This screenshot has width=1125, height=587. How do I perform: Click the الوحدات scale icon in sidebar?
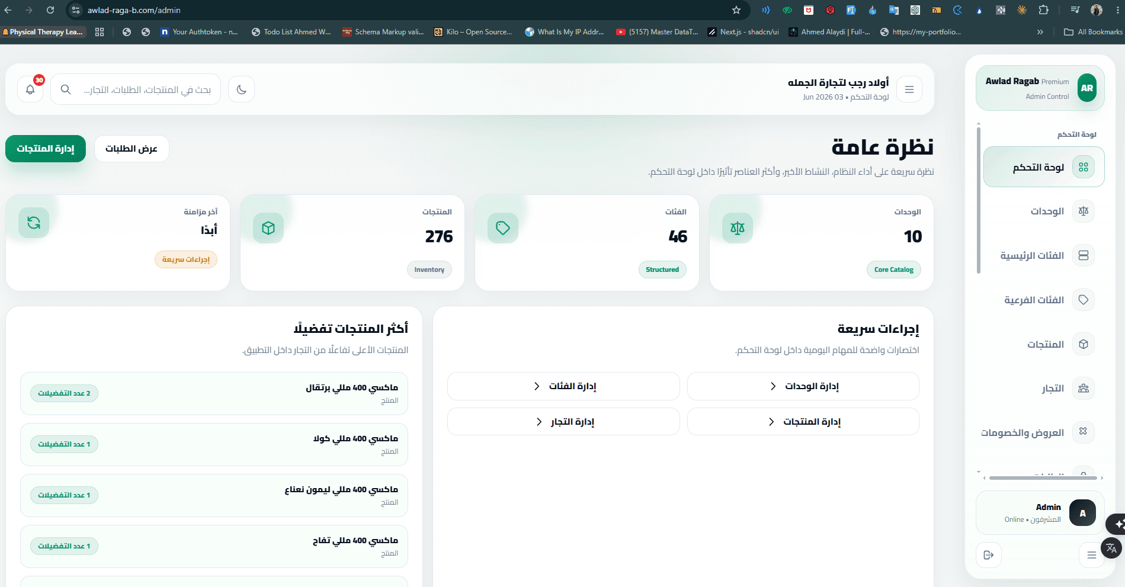[1084, 211]
